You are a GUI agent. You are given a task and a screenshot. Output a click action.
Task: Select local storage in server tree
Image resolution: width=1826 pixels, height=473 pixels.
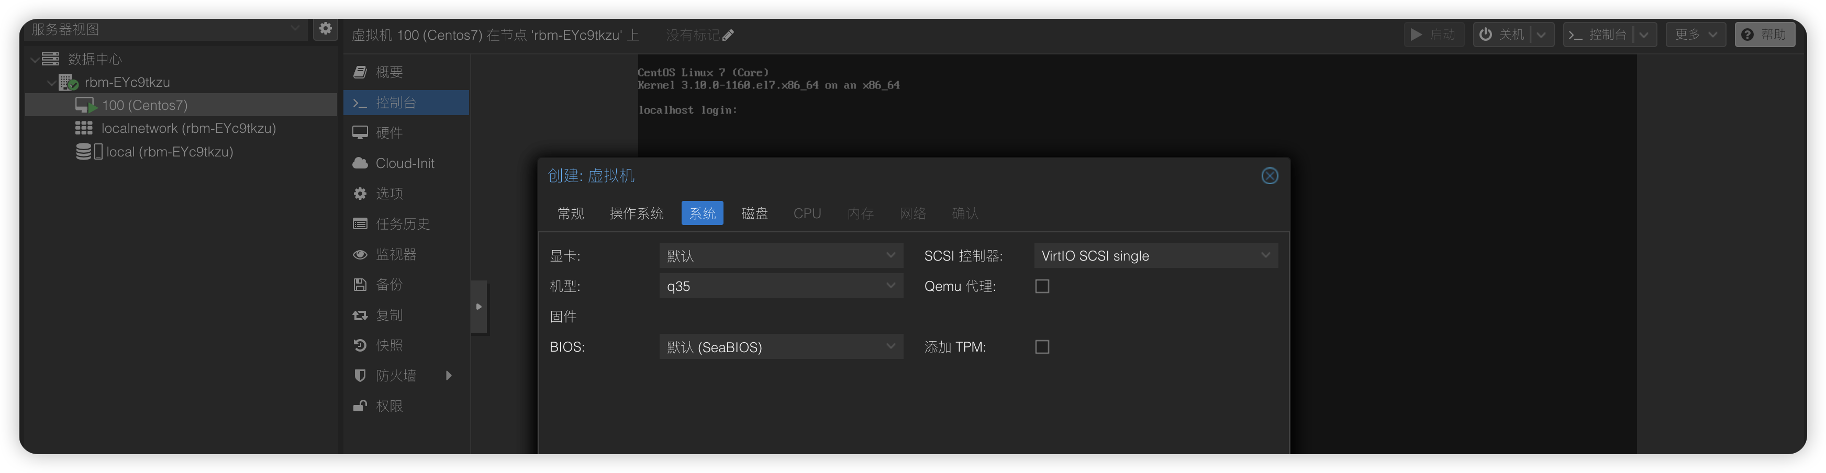pos(169,152)
